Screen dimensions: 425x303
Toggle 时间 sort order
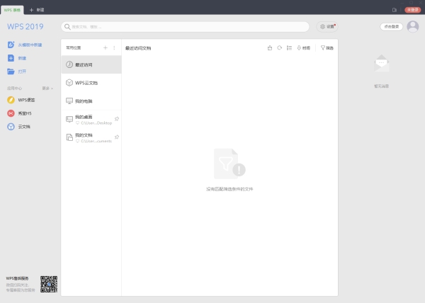click(x=303, y=48)
